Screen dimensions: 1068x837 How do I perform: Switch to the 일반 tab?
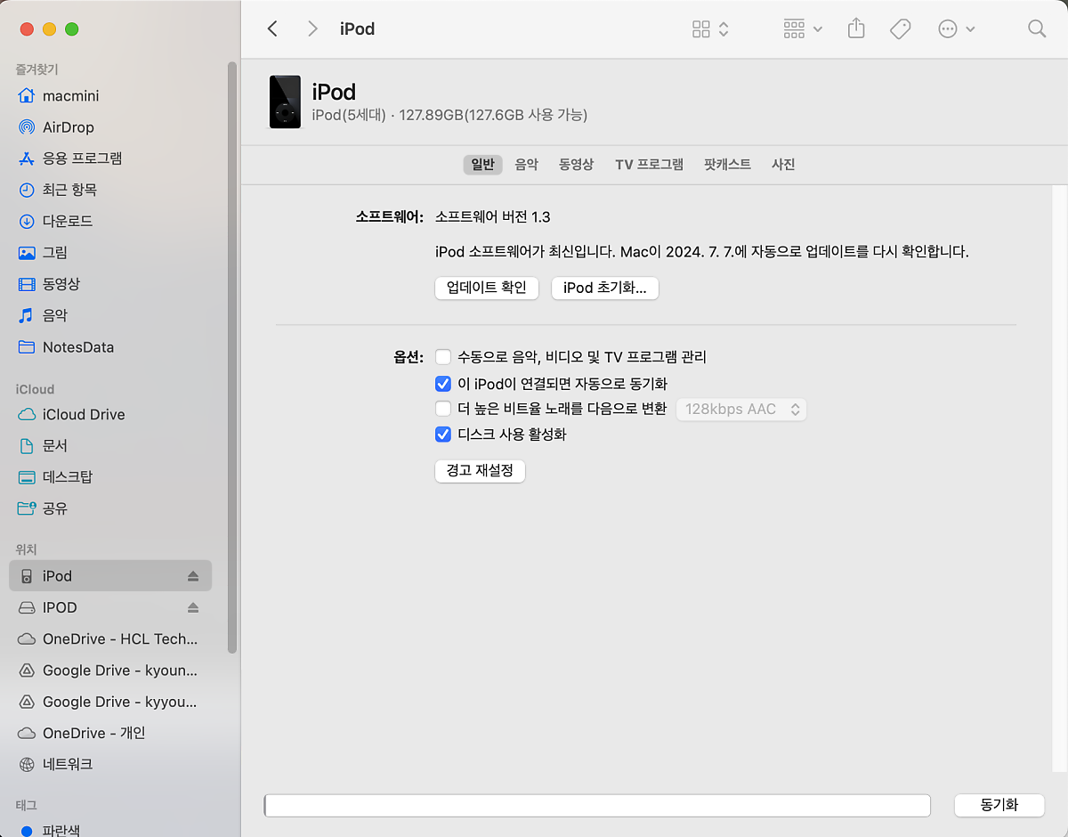point(482,165)
